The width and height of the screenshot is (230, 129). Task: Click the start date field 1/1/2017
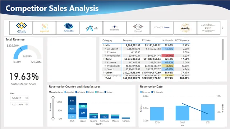pyautogui.click(x=19, y=98)
